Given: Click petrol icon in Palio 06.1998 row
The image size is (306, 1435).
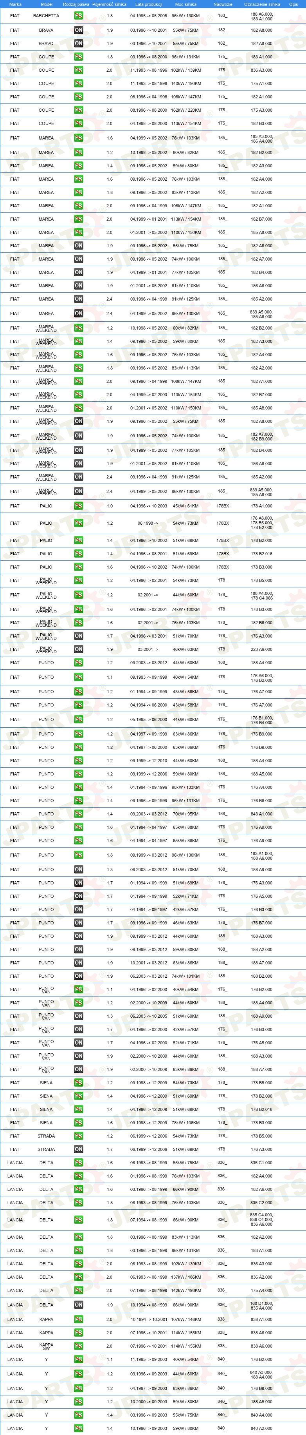Looking at the screenshot, I should (x=78, y=523).
